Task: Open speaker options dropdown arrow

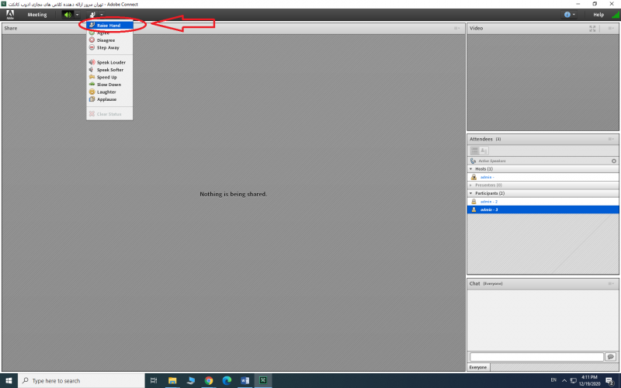Action: click(x=77, y=15)
